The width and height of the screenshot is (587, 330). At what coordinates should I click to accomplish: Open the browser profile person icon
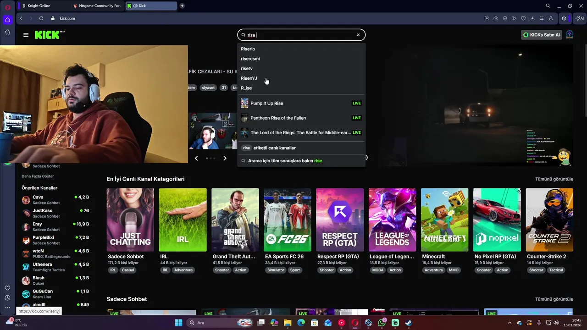pyautogui.click(x=551, y=18)
